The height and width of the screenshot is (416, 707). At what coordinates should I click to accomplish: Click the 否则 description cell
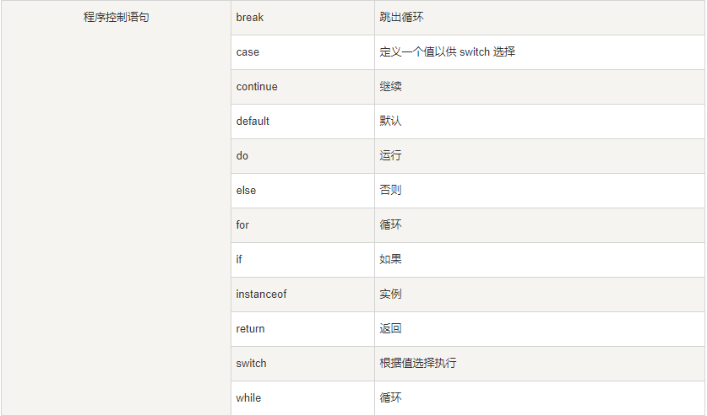(390, 190)
